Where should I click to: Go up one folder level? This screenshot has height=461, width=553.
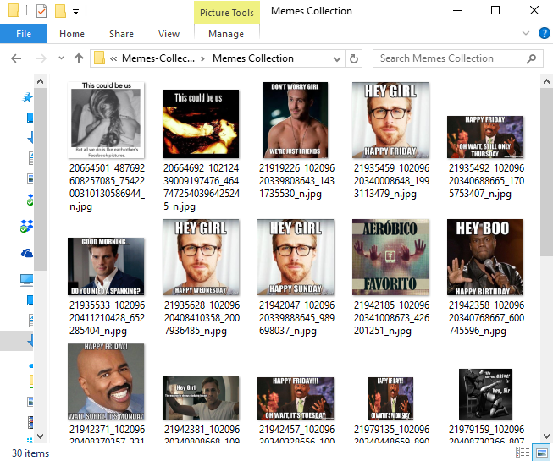(x=79, y=58)
